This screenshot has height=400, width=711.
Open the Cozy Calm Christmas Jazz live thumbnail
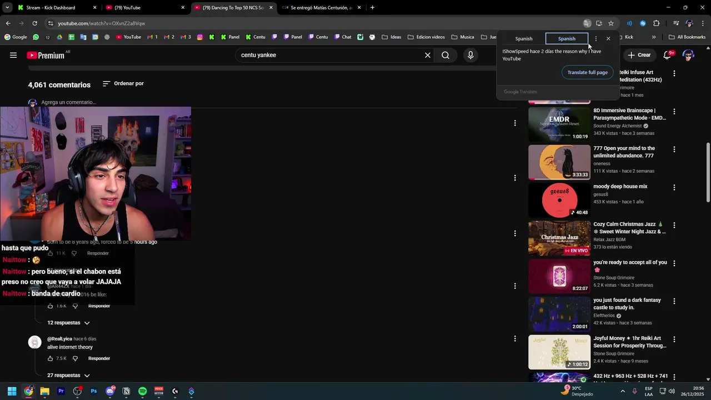[x=559, y=238]
